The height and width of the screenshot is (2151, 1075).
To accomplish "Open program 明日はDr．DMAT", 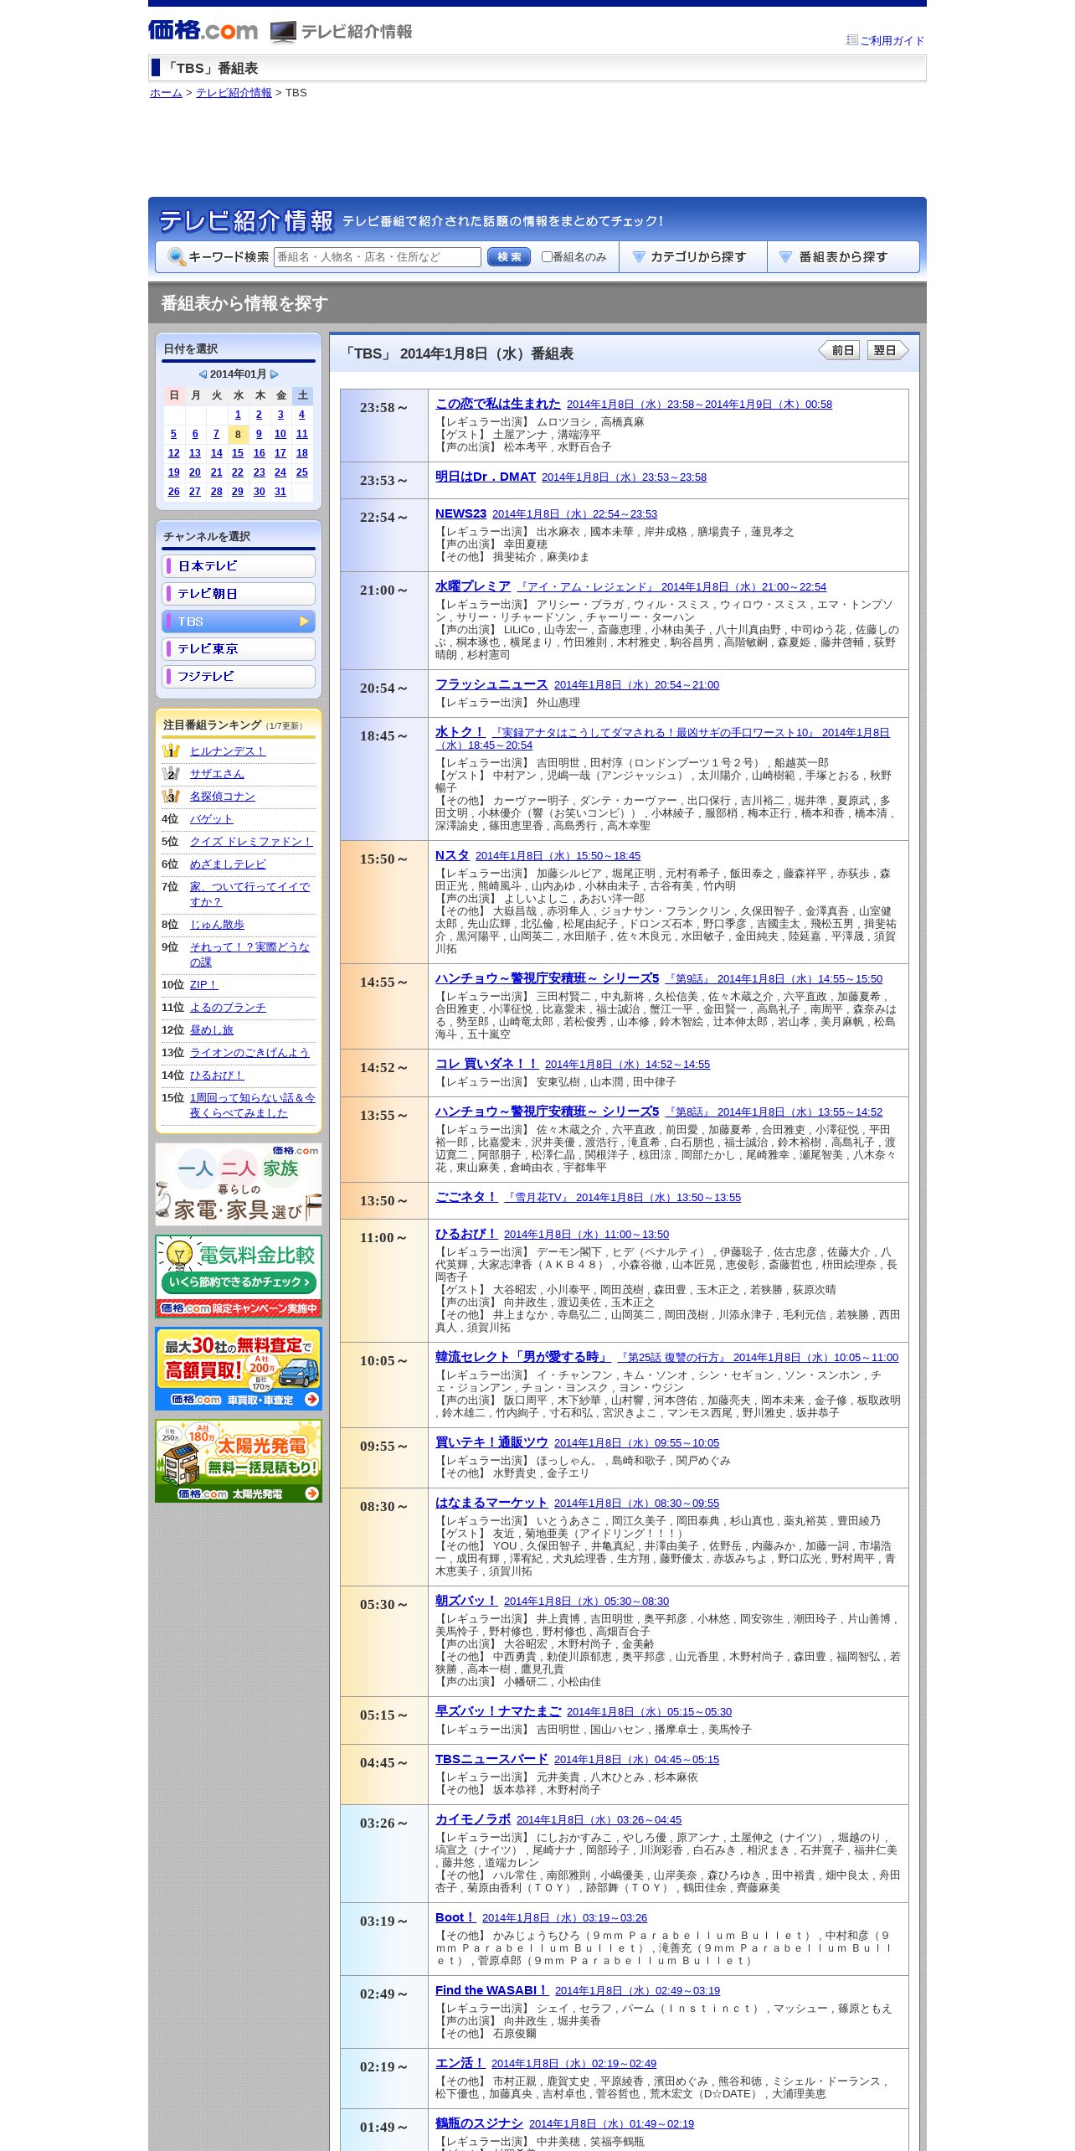I will tap(486, 477).
